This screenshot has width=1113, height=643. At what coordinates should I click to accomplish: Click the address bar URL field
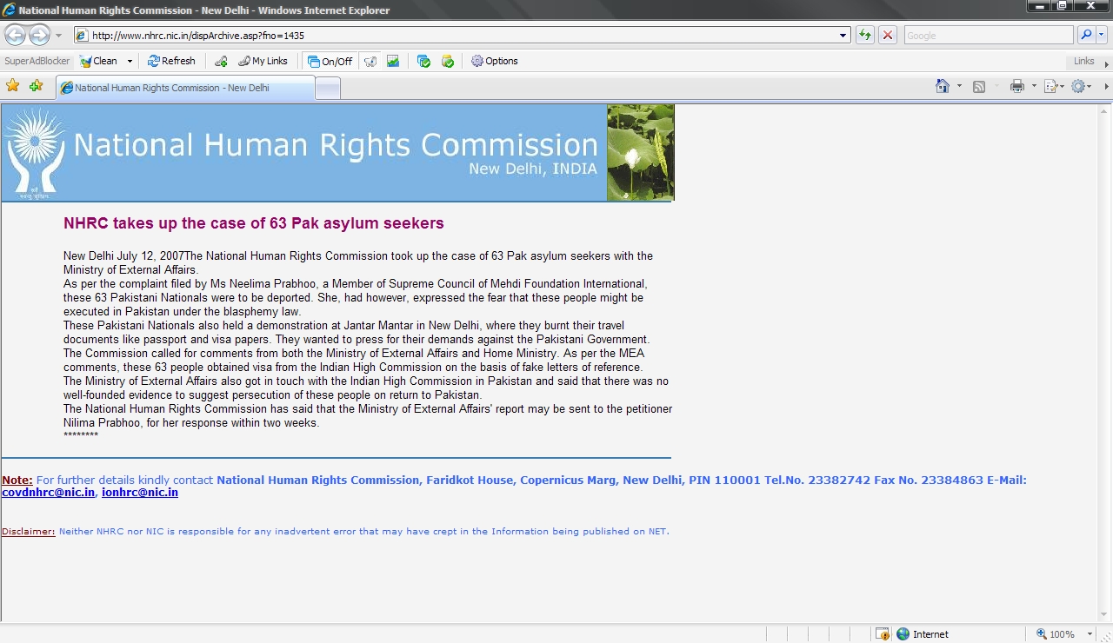click(462, 36)
